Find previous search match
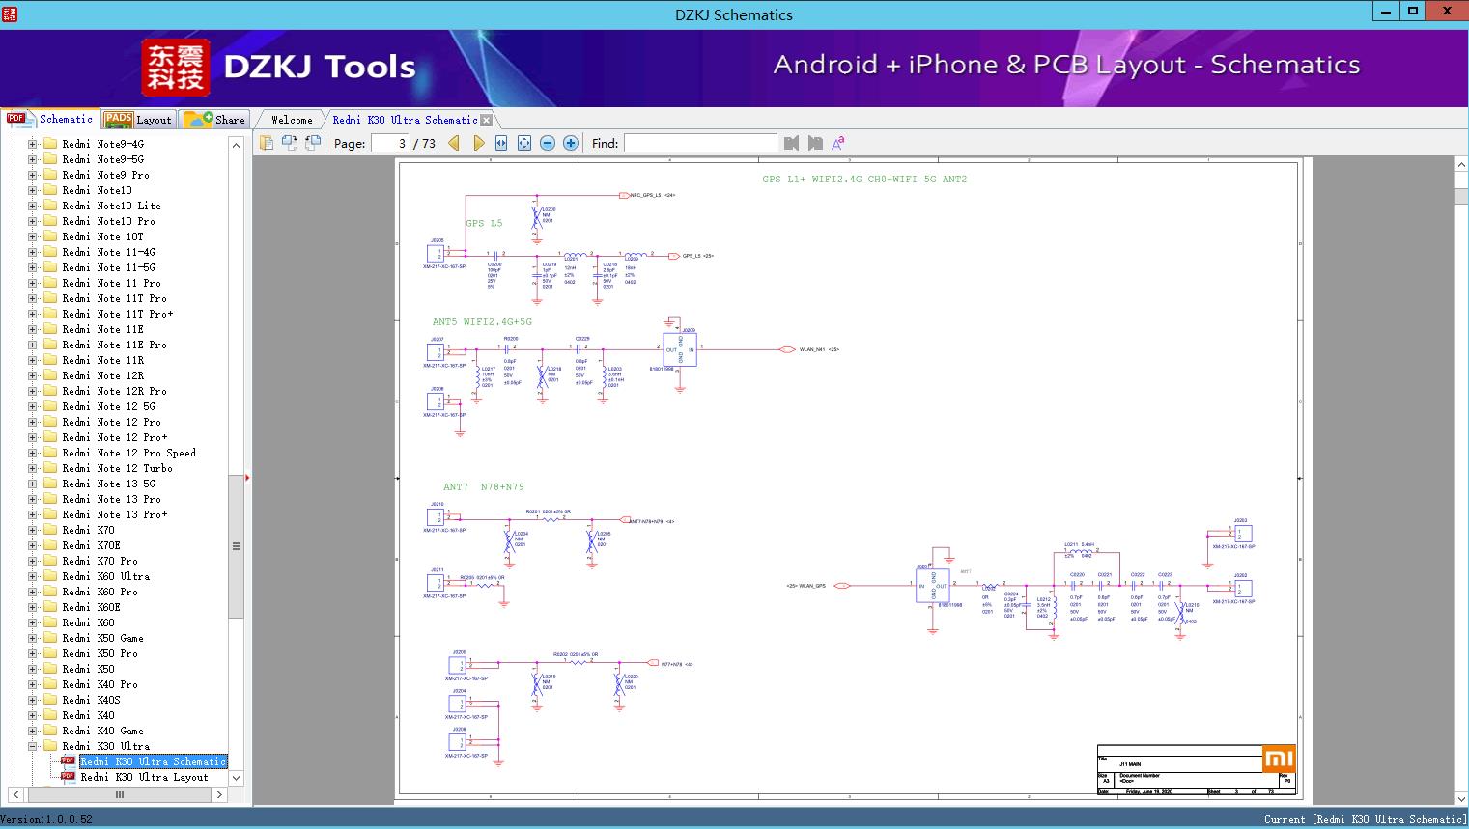Viewport: 1469px width, 829px height. pos(792,143)
